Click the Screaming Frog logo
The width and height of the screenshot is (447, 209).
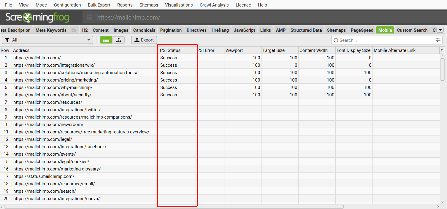click(x=37, y=17)
